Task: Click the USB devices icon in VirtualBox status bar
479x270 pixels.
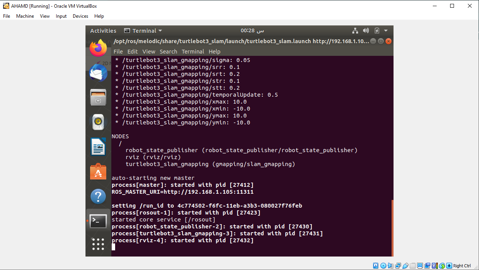Action: point(405,265)
